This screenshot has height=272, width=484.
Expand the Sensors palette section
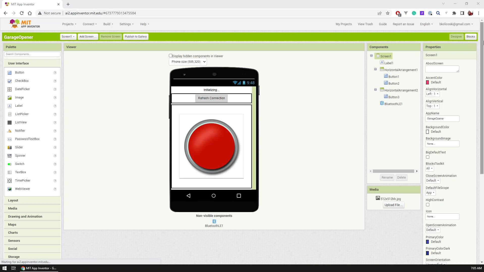pos(32,241)
